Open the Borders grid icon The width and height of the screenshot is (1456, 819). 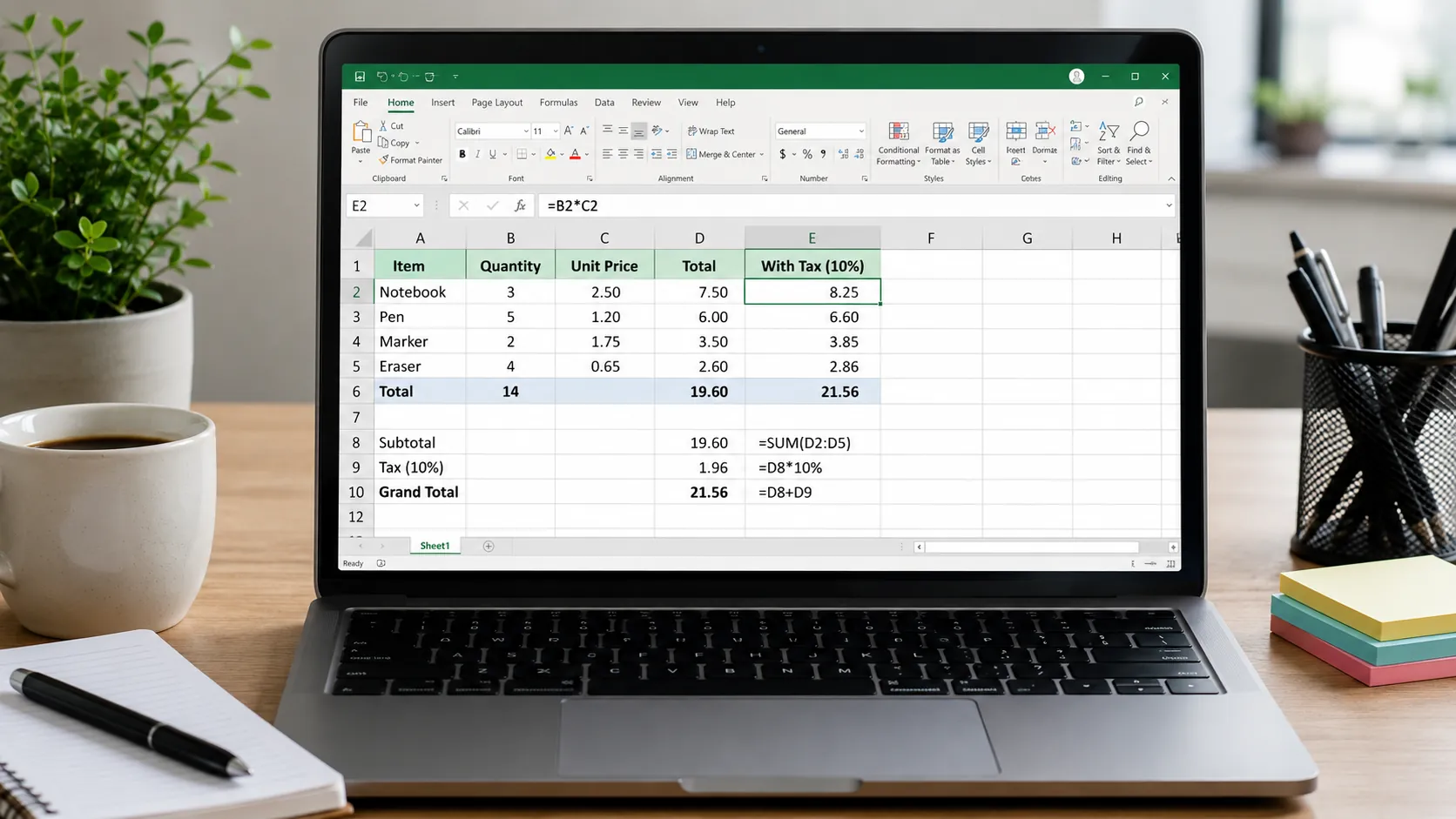tap(522, 154)
